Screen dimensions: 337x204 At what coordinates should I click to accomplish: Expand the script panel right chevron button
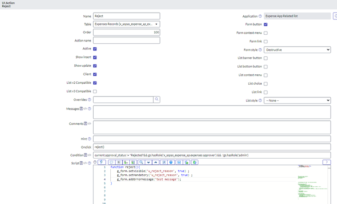(327, 162)
